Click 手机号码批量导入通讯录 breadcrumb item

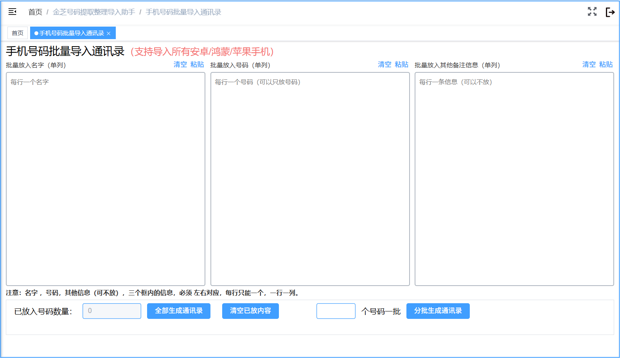coord(183,12)
